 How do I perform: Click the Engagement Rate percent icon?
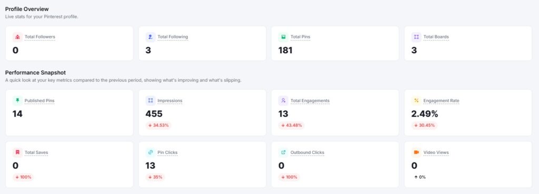416,101
